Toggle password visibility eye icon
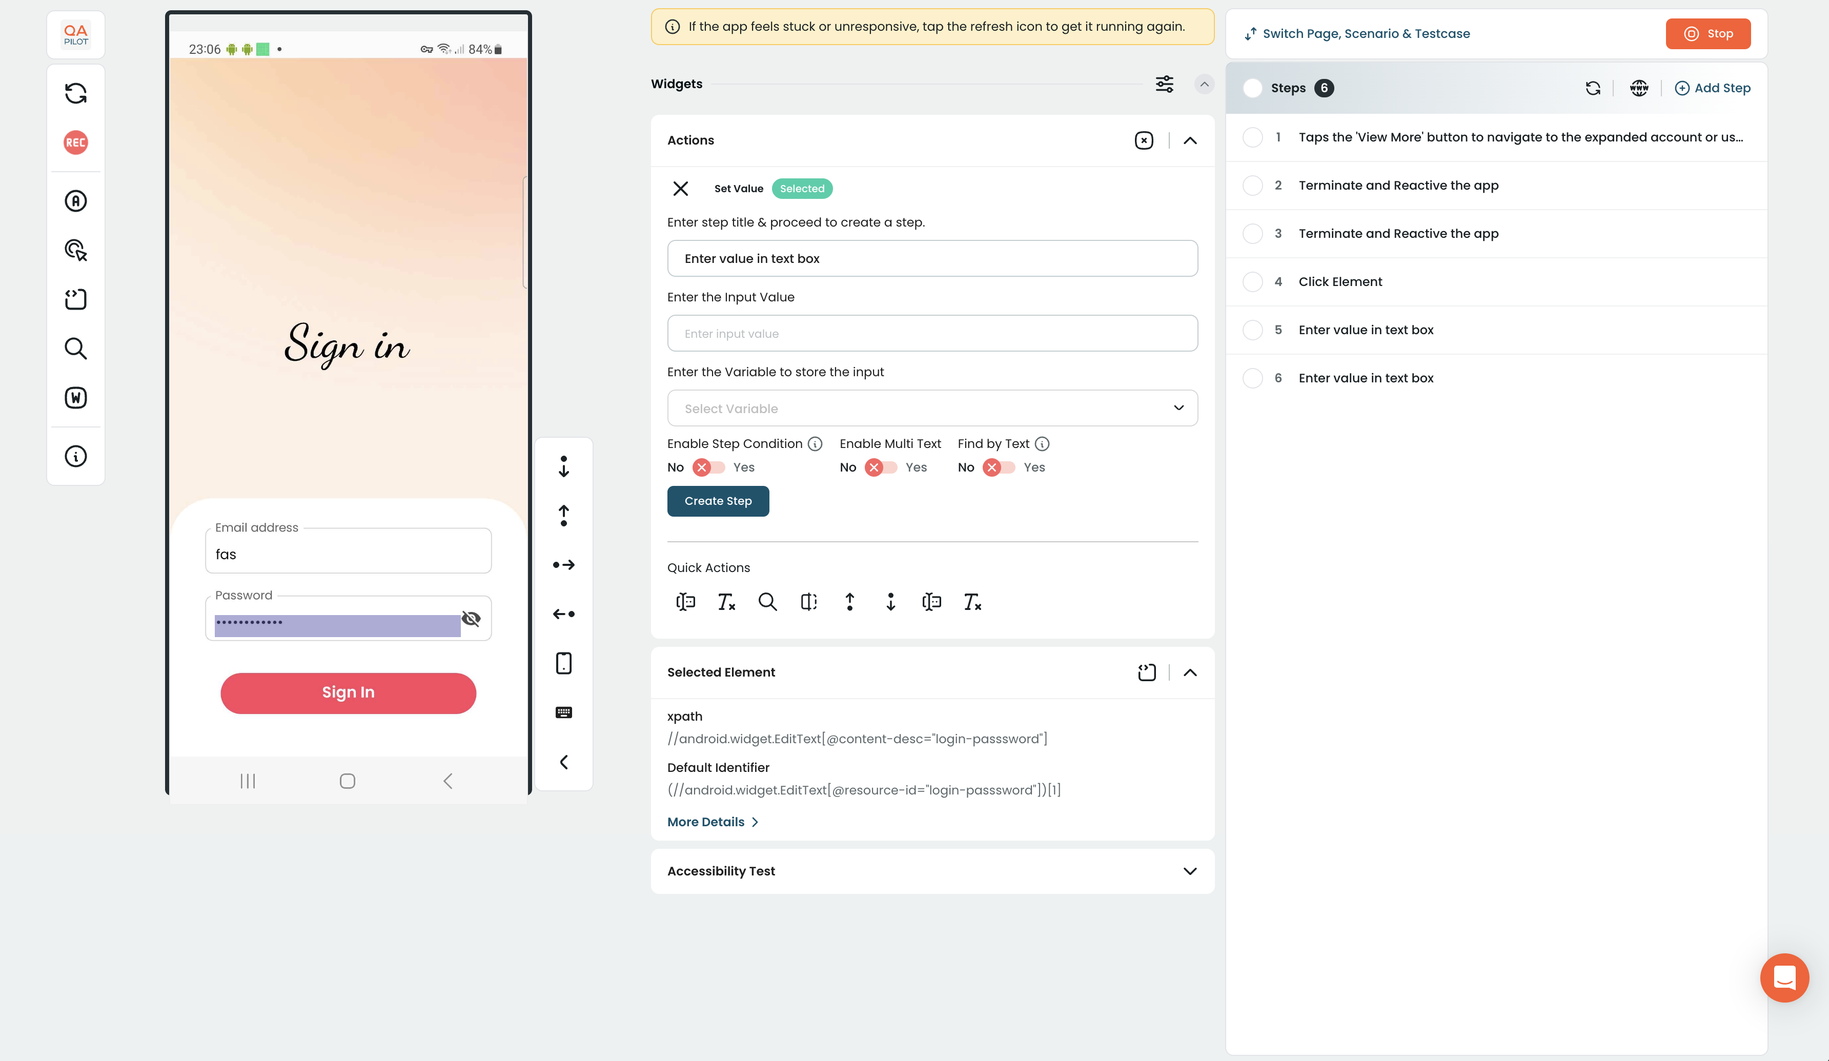The image size is (1829, 1061). 471,618
